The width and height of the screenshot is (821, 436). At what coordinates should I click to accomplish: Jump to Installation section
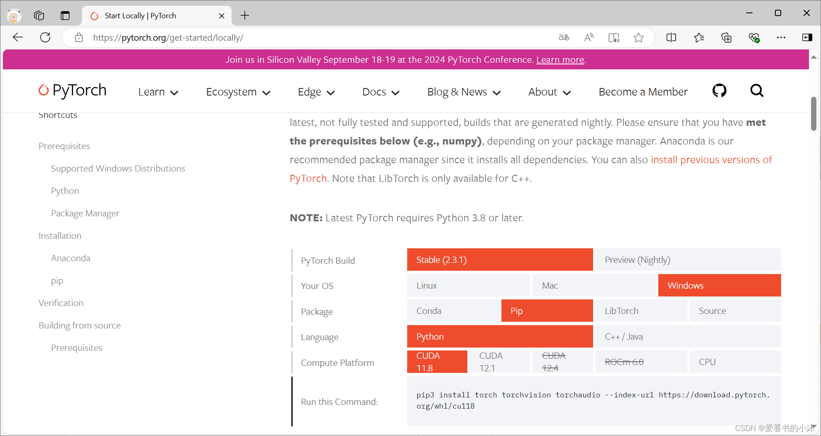click(60, 236)
